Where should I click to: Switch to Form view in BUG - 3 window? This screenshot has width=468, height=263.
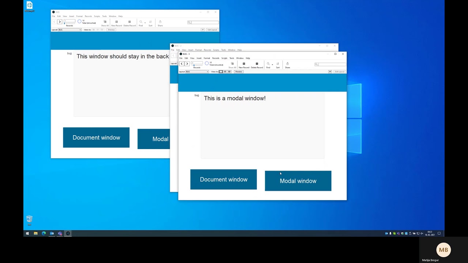pos(221,72)
